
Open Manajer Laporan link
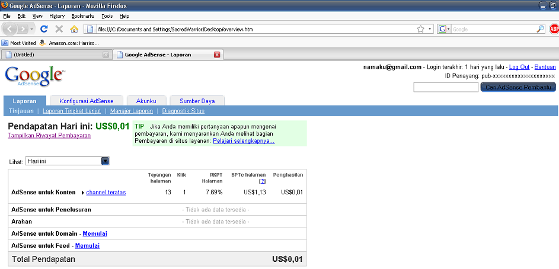click(x=132, y=111)
